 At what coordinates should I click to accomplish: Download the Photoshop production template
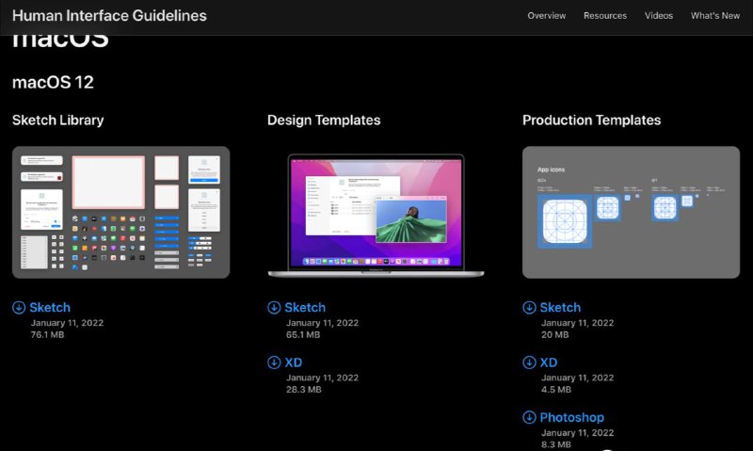571,417
